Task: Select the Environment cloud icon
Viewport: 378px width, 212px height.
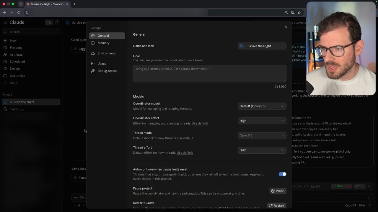Action: pyautogui.click(x=93, y=53)
